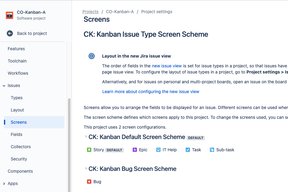
Task: Click 'This project uses 2 screen configurations' text
Action: pos(125,127)
